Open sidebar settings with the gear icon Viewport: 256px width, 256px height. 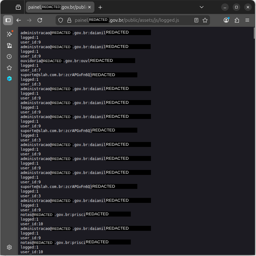point(9,247)
